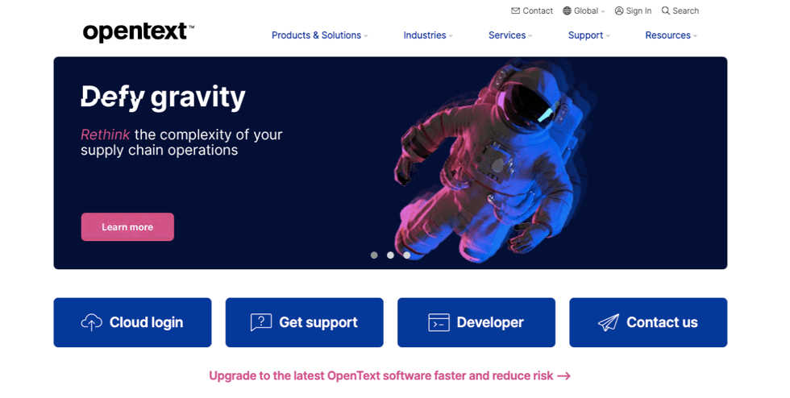Go to the third carousel slide dot

tap(406, 255)
